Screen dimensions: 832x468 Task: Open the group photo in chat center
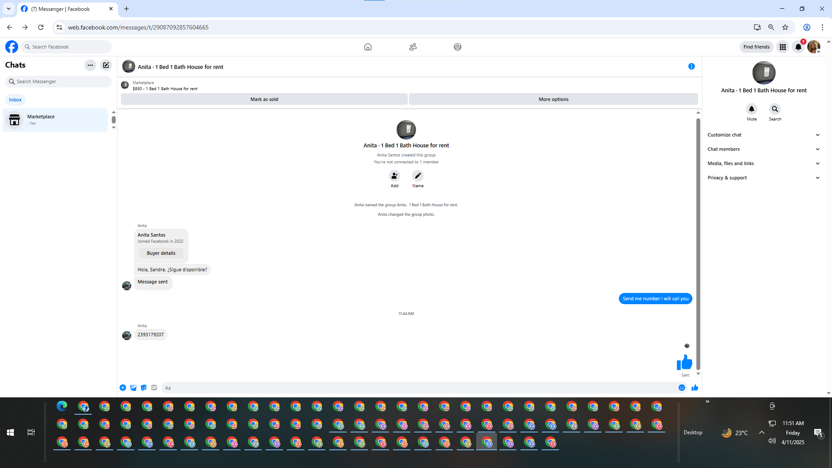pos(406,130)
